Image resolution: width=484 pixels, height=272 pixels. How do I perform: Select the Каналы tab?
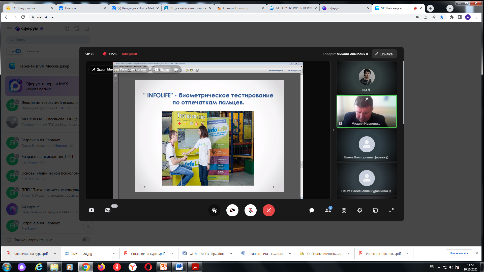point(33,51)
